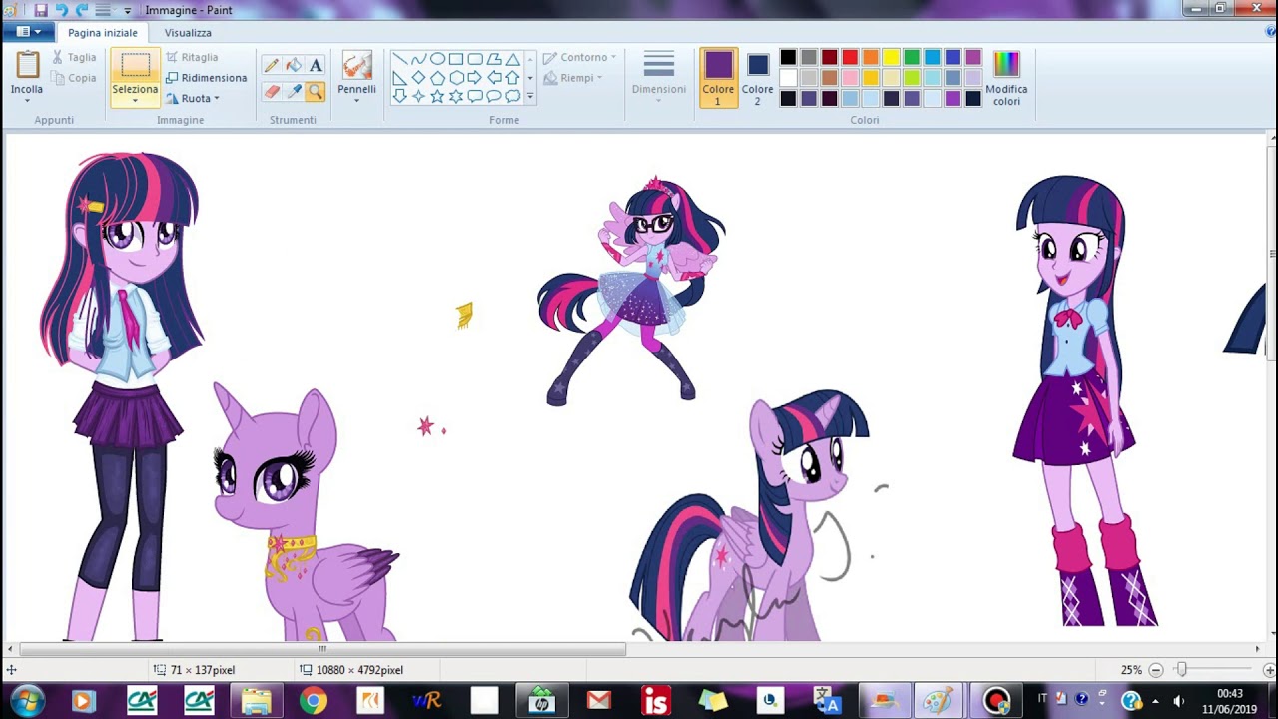Open the Contorno outline dropdown

coord(580,58)
